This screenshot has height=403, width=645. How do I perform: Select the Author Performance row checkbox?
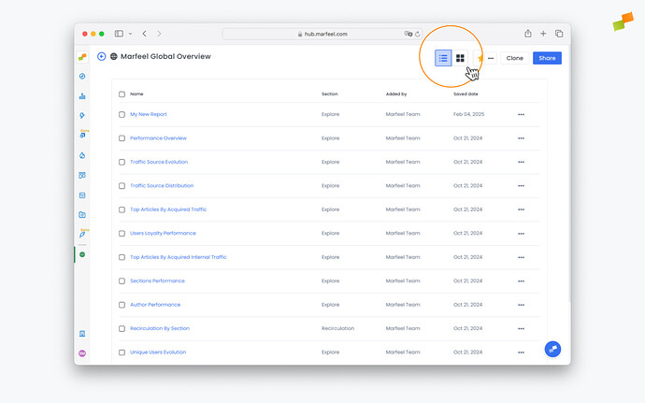pos(122,305)
